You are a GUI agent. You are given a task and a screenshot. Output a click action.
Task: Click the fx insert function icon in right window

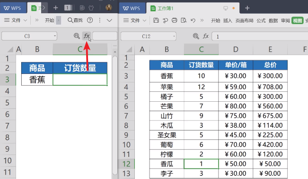(x=206, y=36)
